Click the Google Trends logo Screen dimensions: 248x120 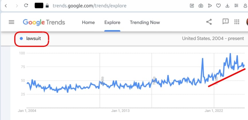click(44, 22)
